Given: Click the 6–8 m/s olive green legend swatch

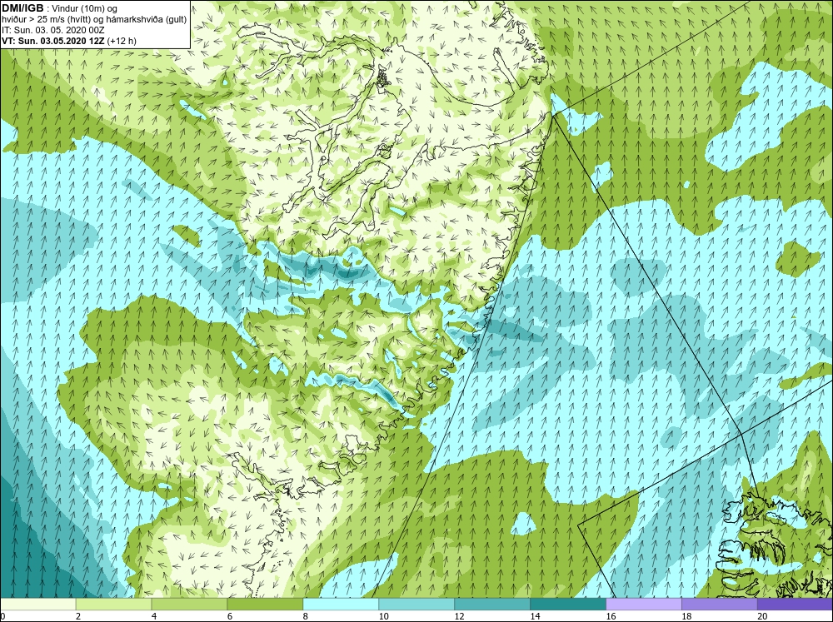Looking at the screenshot, I should click(265, 604).
